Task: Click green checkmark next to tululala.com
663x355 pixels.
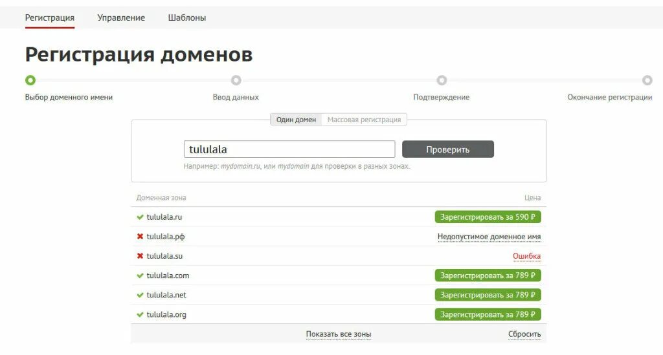Action: [x=140, y=275]
